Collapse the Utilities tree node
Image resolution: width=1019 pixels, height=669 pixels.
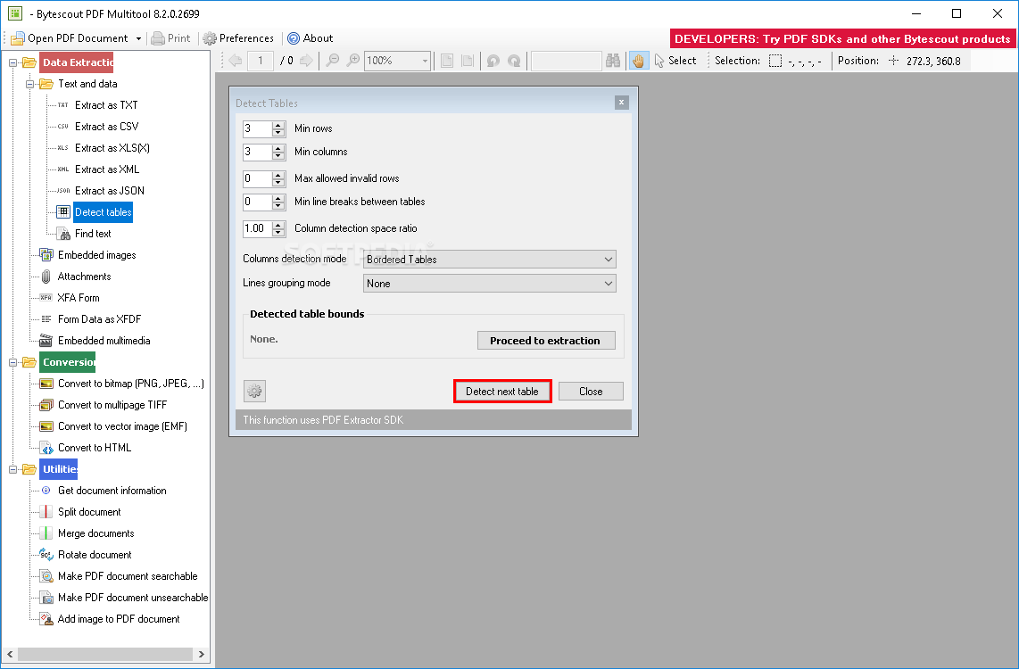point(12,470)
